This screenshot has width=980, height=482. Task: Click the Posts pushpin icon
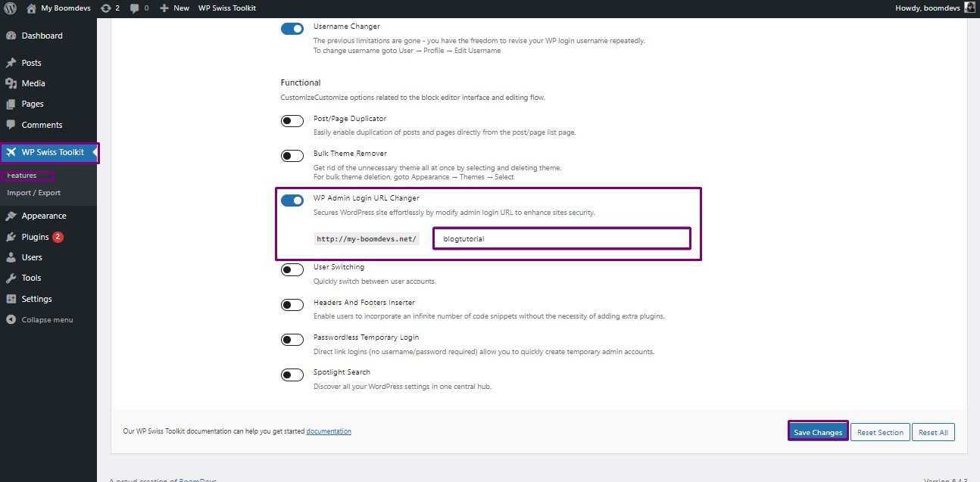click(11, 63)
